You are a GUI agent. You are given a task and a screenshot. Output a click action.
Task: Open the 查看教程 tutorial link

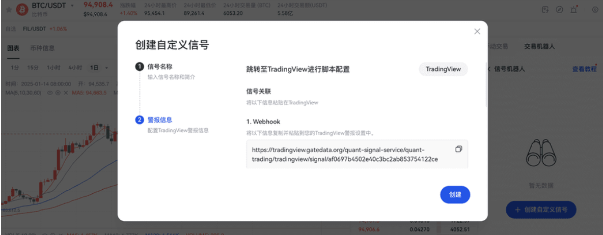coord(584,69)
